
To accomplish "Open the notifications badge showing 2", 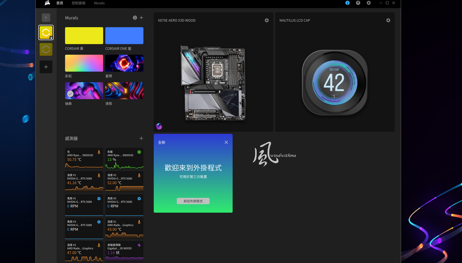I will pyautogui.click(x=347, y=3).
